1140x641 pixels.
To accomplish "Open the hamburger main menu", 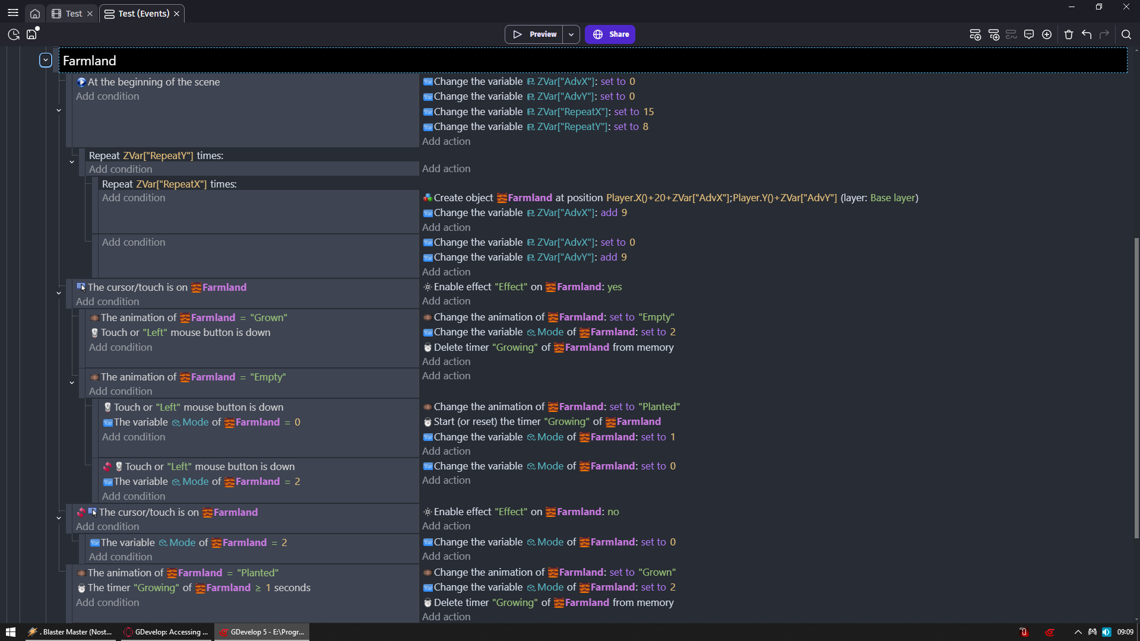I will tap(13, 13).
